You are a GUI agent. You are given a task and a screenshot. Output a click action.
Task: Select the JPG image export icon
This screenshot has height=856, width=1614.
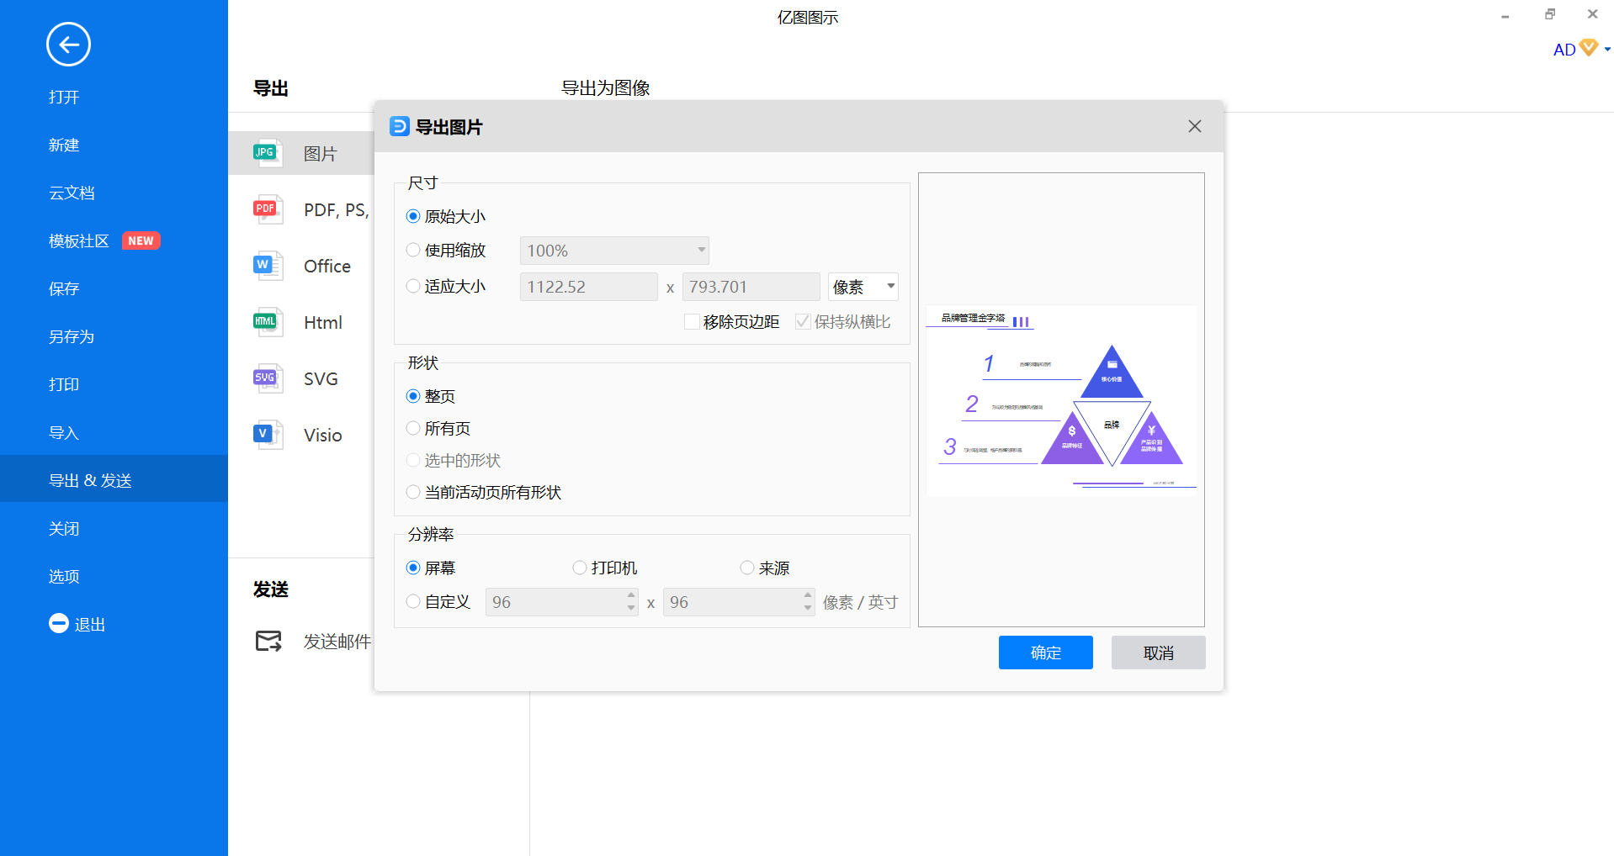[x=268, y=153]
